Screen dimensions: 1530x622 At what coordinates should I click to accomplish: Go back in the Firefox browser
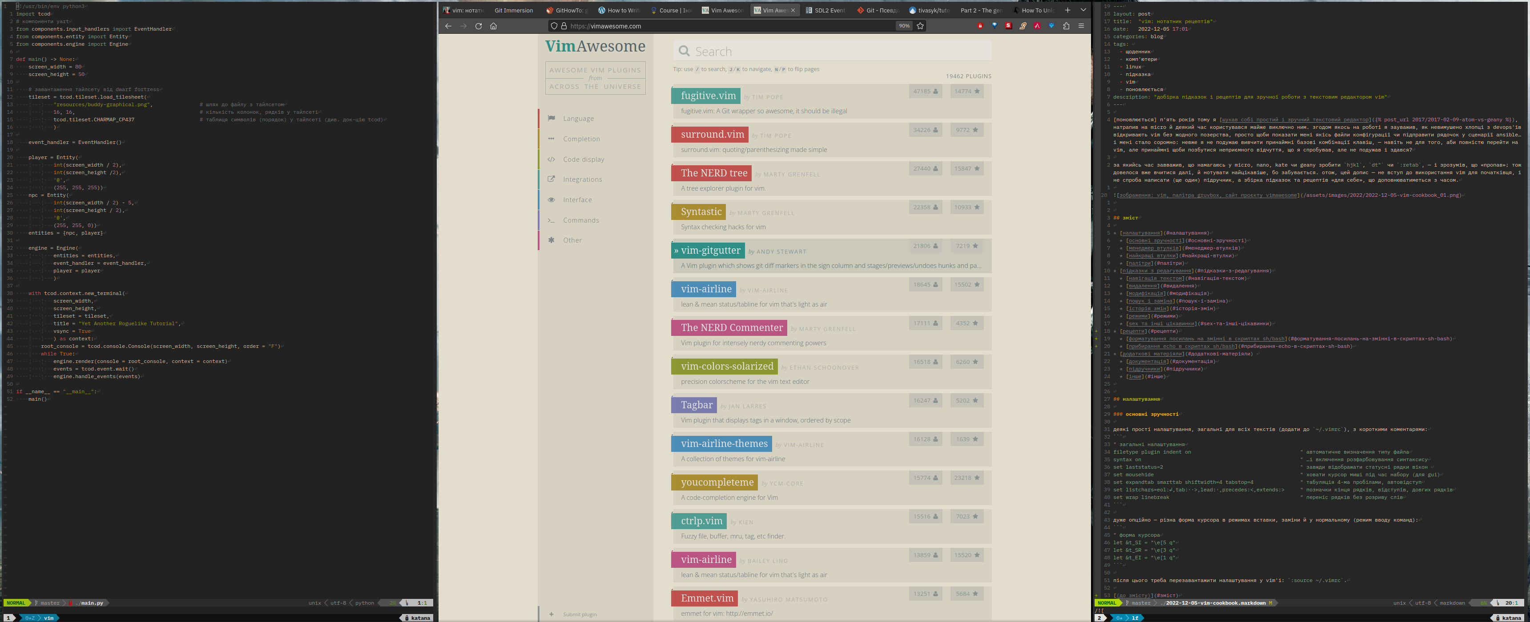pyautogui.click(x=448, y=26)
